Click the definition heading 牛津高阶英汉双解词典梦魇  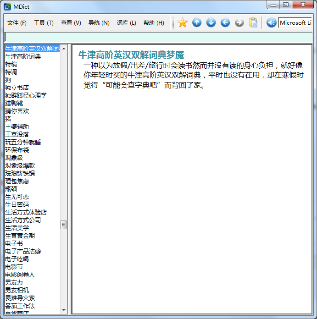coord(131,55)
